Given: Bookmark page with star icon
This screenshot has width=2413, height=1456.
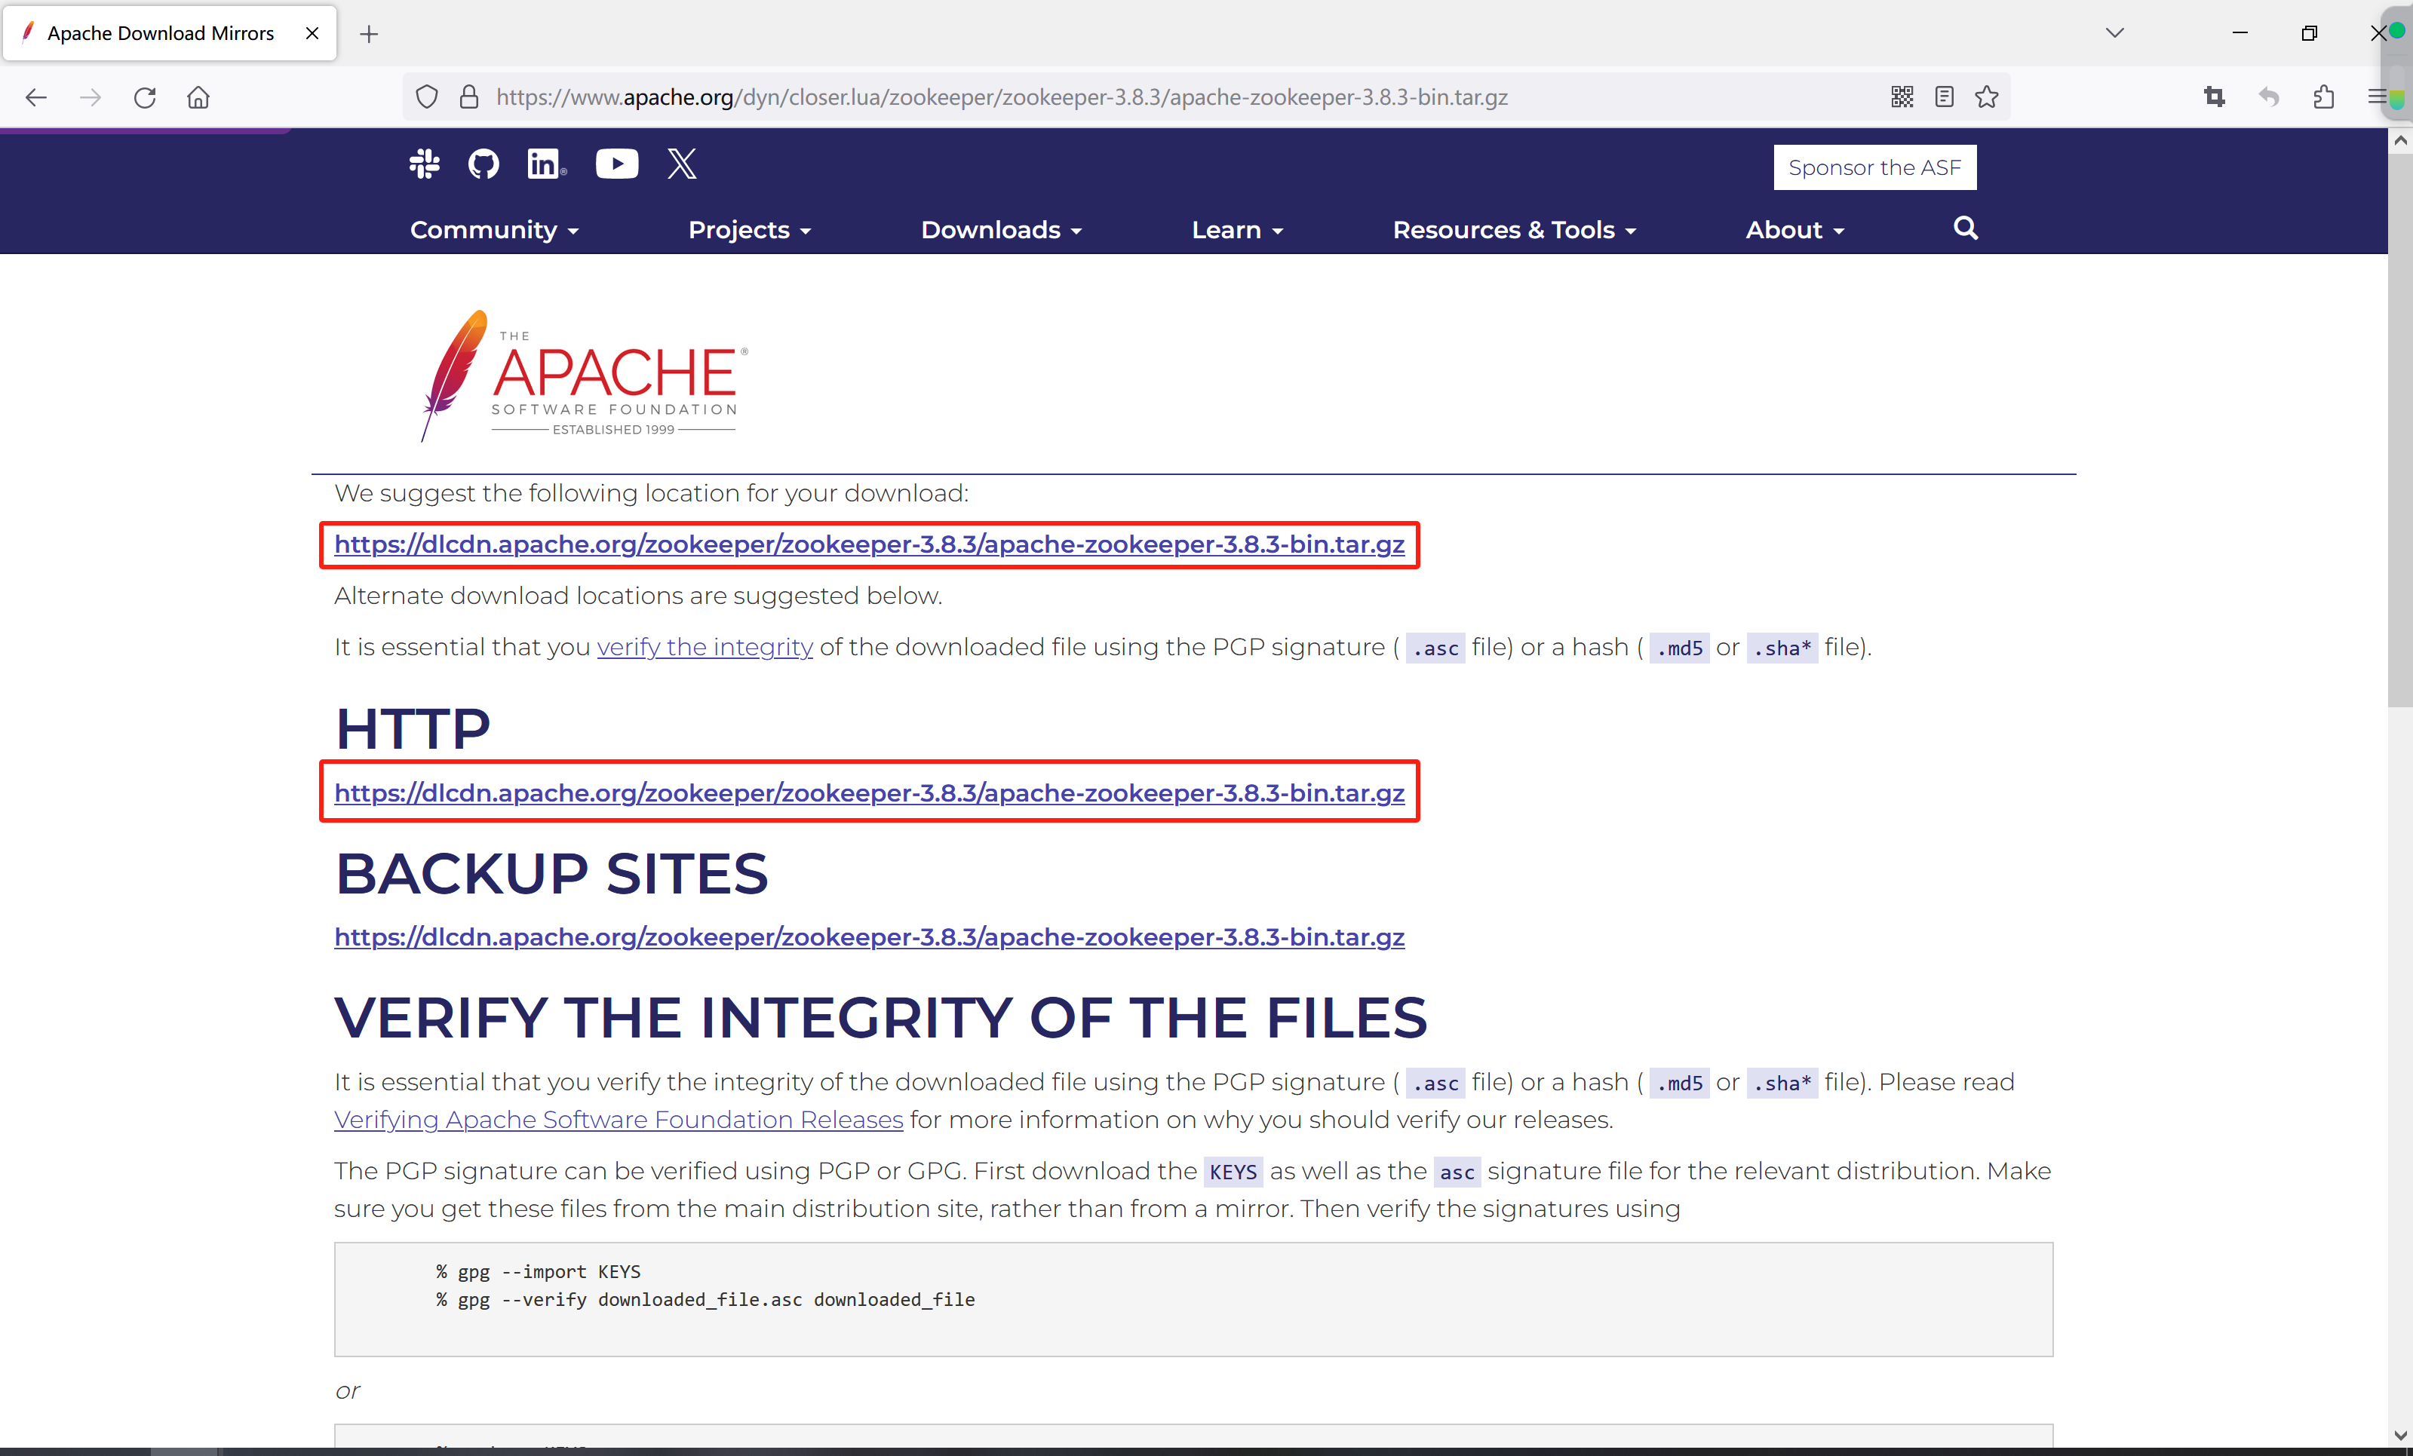Looking at the screenshot, I should pyautogui.click(x=1987, y=97).
